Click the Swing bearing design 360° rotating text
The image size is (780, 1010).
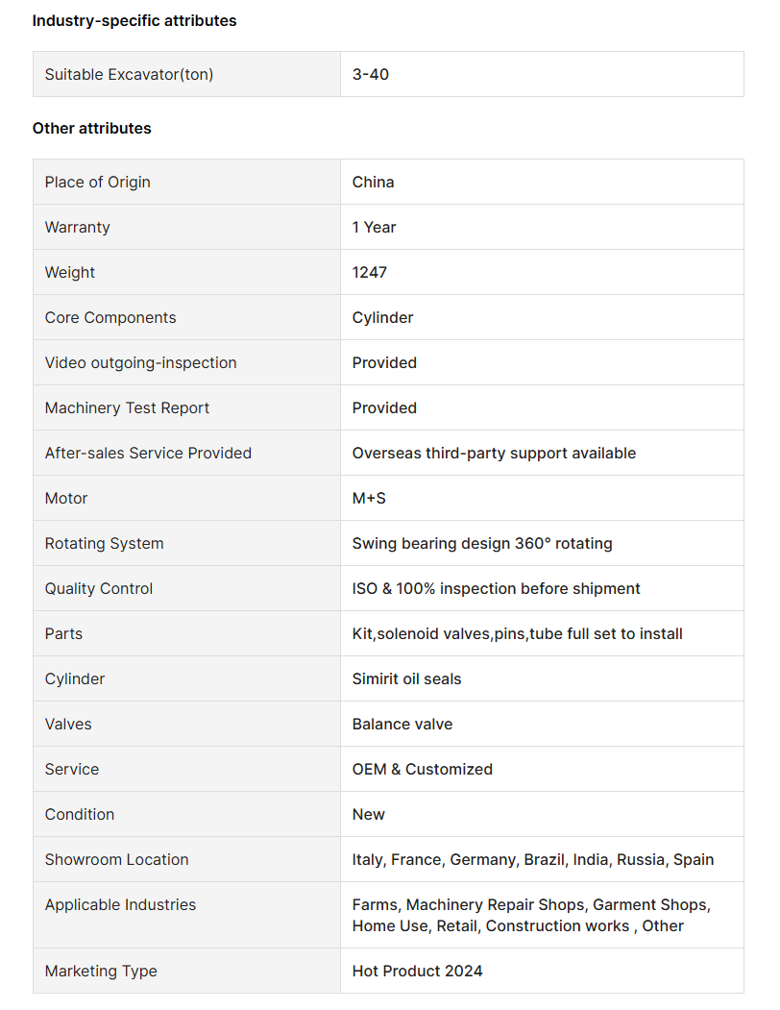(482, 543)
